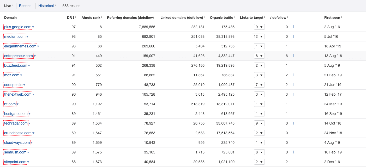Show the Ahrefs rank info icon
Viewport: 366px width, 167px height.
click(x=101, y=17)
